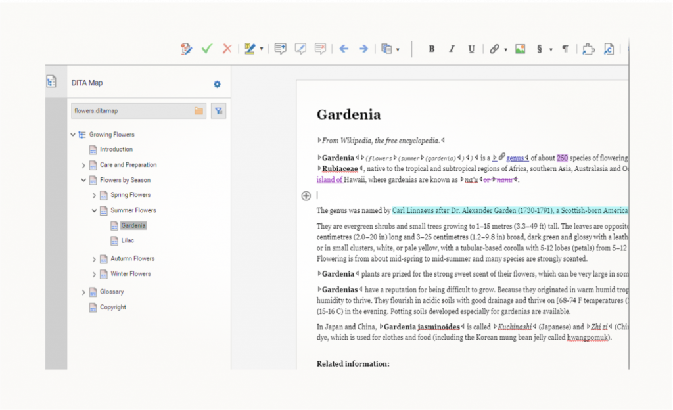Select the Growing Flowers map node
Viewport: 673px width, 410px height.
112,135
